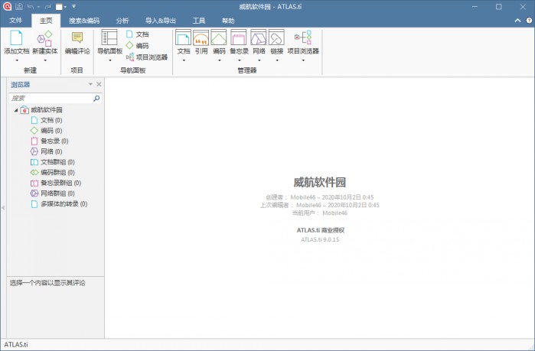
Task: Collapse the left side panel arrow
Action: click(x=3, y=207)
